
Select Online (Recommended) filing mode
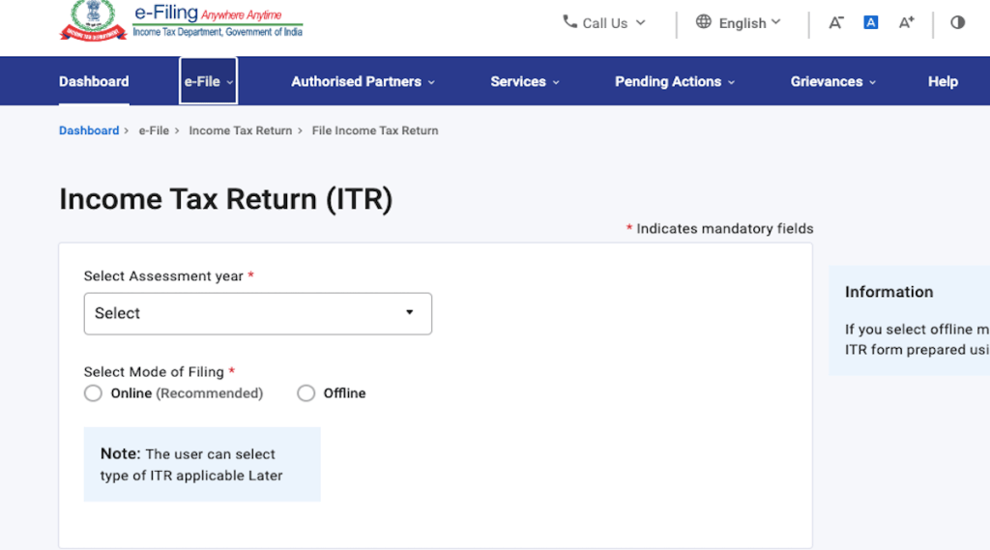click(94, 393)
